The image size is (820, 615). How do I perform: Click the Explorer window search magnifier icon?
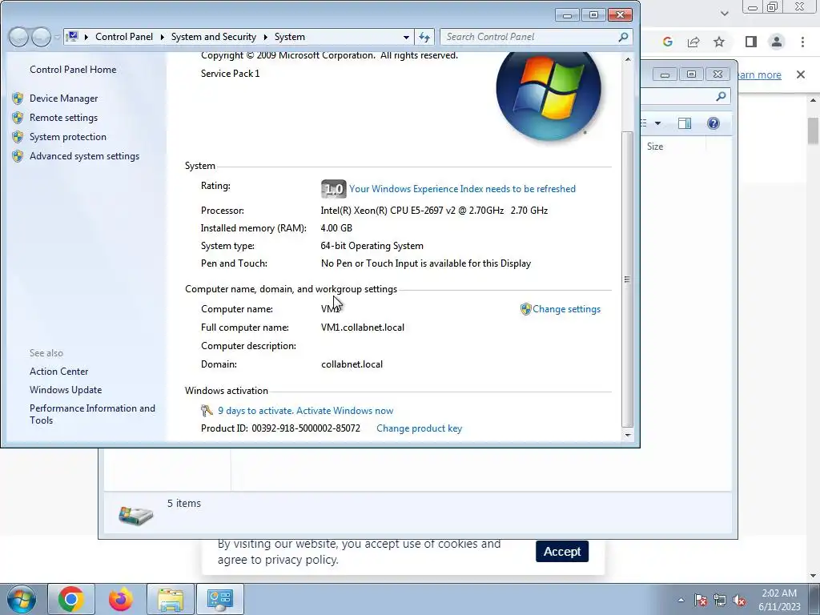[722, 96]
